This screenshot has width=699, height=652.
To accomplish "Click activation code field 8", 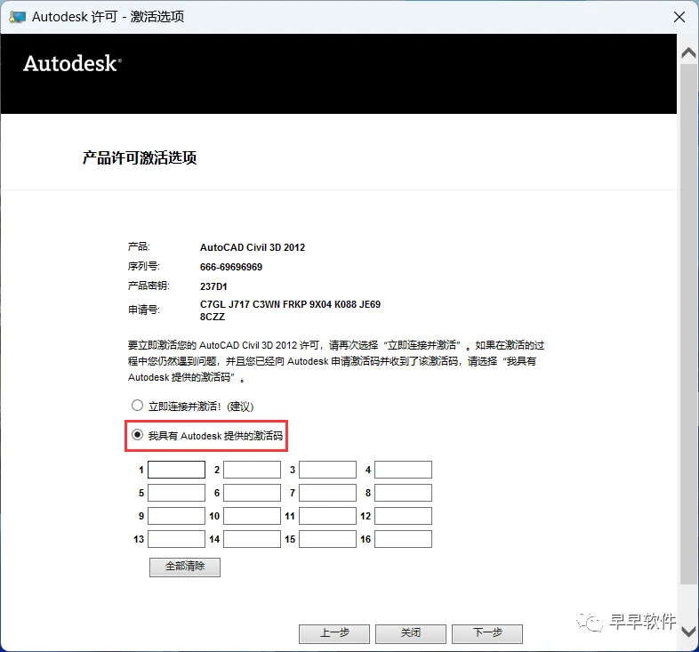I will pyautogui.click(x=403, y=493).
